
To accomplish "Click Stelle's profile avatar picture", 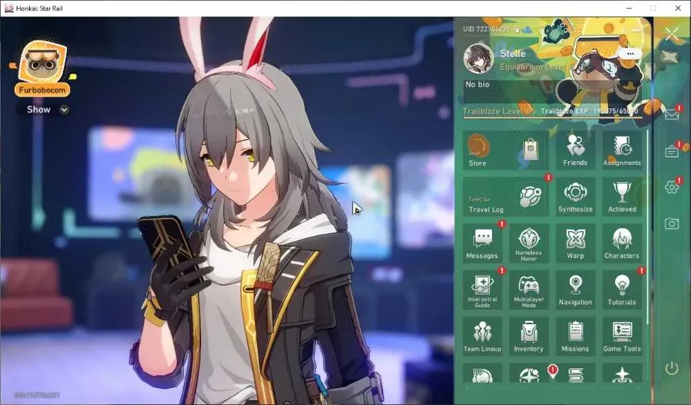I will click(x=478, y=59).
